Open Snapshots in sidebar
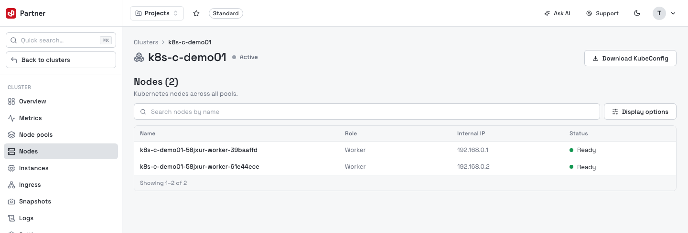The height and width of the screenshot is (233, 688). tap(61, 202)
